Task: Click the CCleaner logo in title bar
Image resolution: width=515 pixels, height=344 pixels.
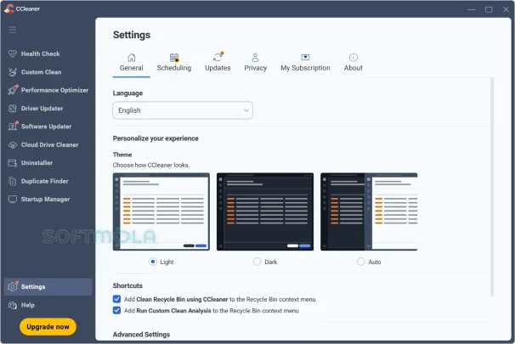Action: pos(8,8)
